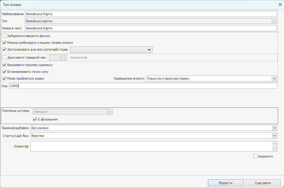This screenshot has height=188, width=284.
Task: Expand the Проведення оплати dropdown
Action: coord(274,78)
